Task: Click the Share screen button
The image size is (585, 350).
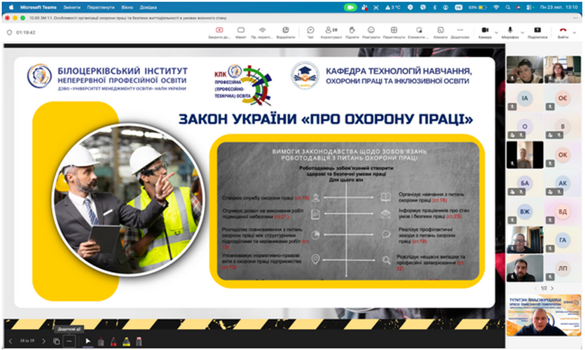Action: (x=537, y=32)
